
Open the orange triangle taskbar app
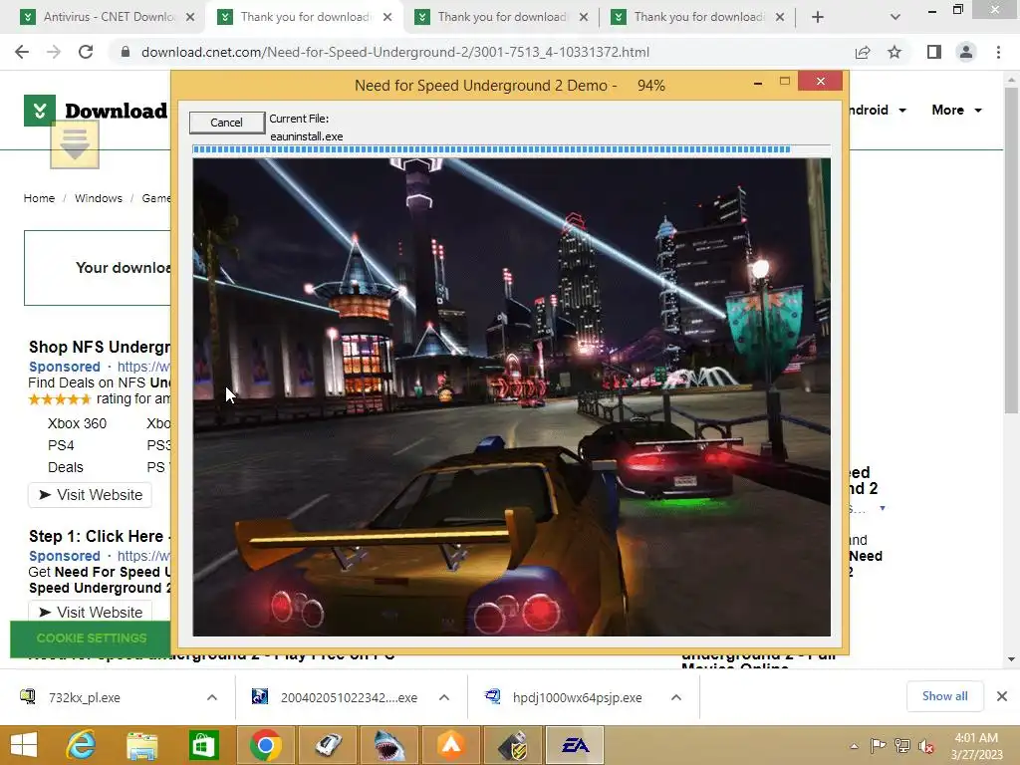(x=451, y=745)
